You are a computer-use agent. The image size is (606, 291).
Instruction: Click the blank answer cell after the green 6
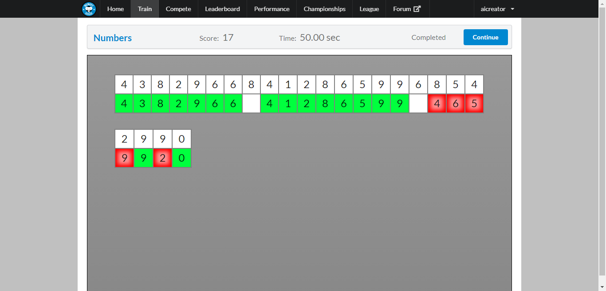251,103
